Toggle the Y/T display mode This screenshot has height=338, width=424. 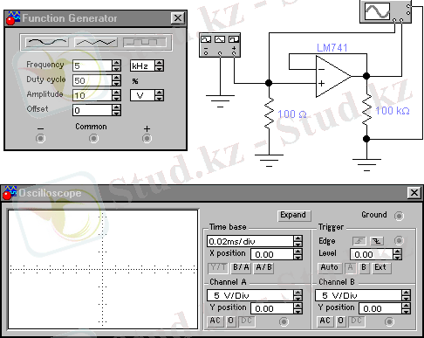tap(218, 267)
